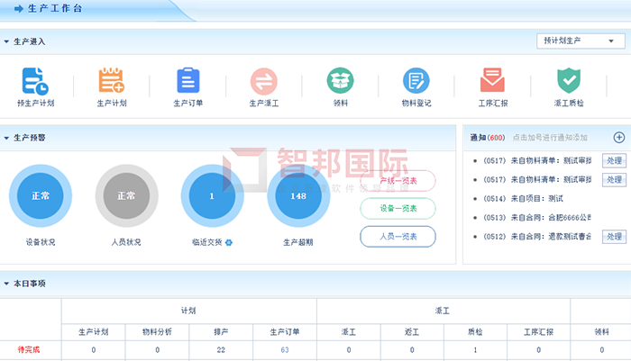Viewport: 631px width, 361px height.
Task: Select the 生产派工 icon
Action: tap(264, 81)
